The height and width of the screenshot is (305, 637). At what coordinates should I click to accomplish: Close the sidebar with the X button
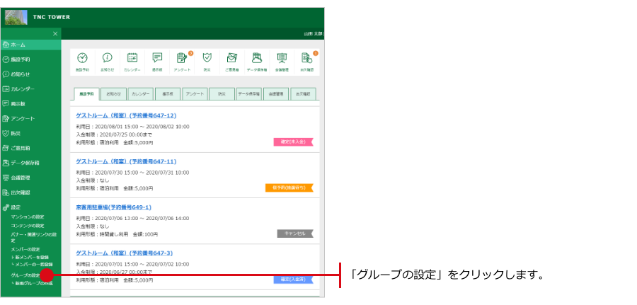point(55,34)
